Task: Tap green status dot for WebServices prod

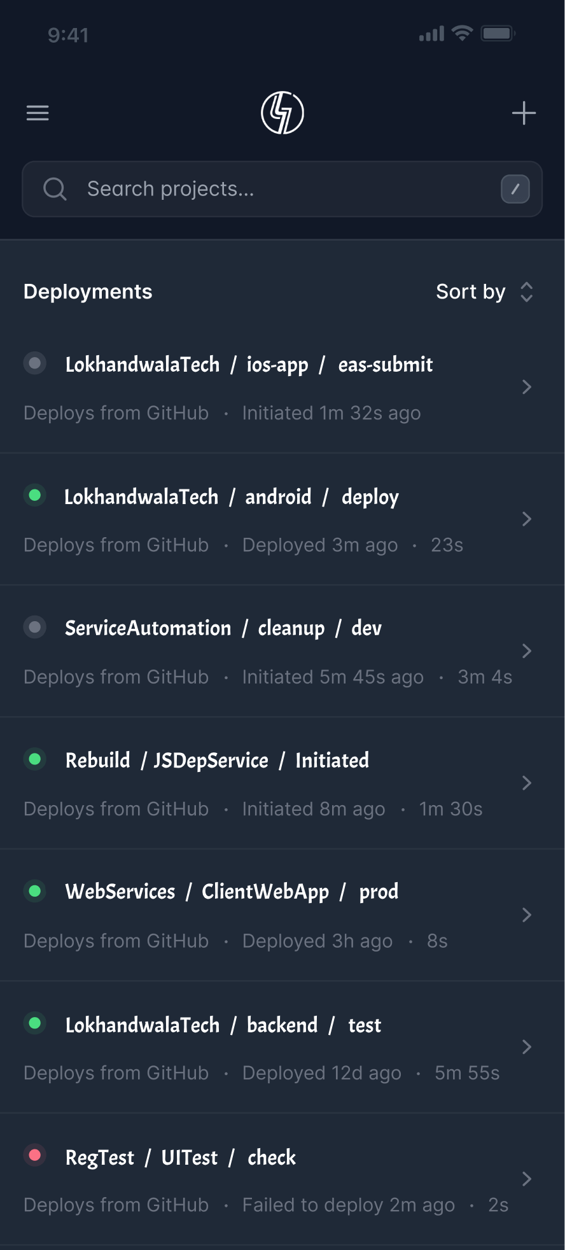Action: pos(35,891)
